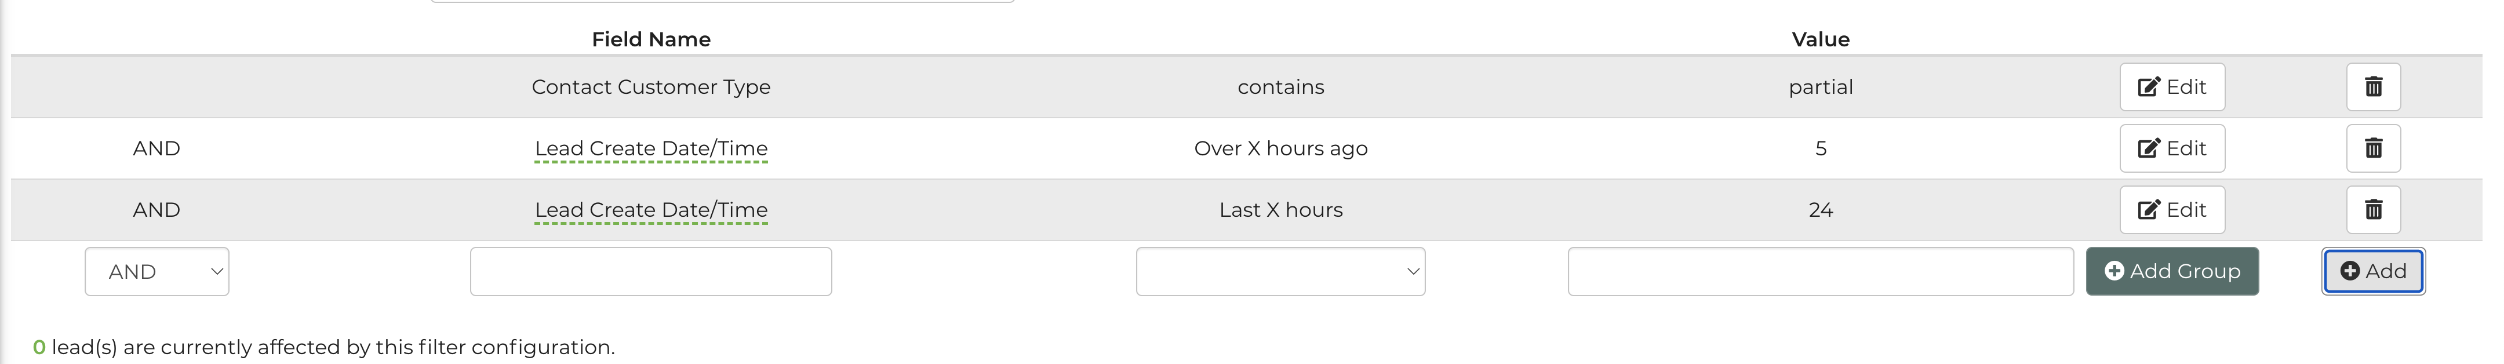The image size is (2504, 364).
Task: Click Lead Create Date/Time in the second row
Action: click(x=650, y=149)
